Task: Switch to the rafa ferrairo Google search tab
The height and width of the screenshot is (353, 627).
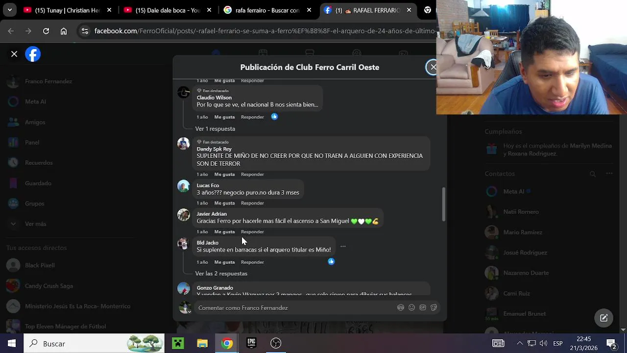Action: (x=267, y=10)
